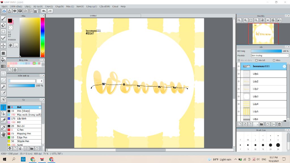This screenshot has width=290, height=163.
Task: Click the Redo arrow in toolbar
Action: (50, 11)
